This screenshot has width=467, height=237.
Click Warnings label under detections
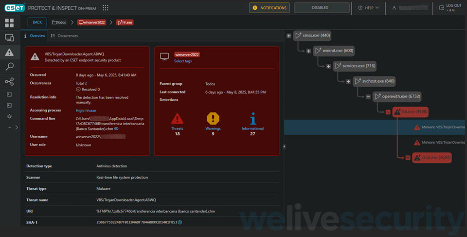click(213, 128)
